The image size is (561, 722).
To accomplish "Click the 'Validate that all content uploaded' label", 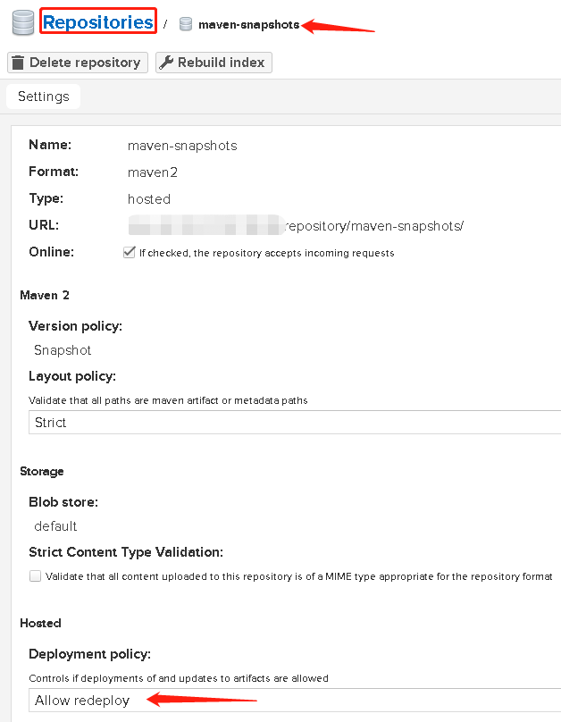I will [298, 576].
